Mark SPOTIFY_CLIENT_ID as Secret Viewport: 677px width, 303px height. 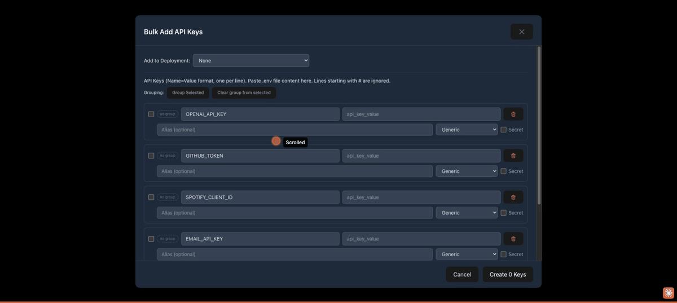coord(504,213)
